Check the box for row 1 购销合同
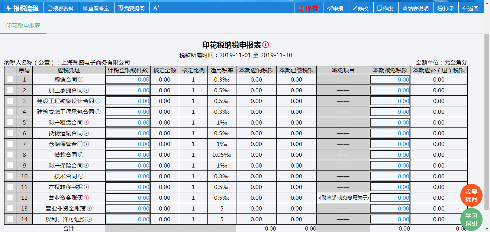This screenshot has width=490, height=232. [10, 79]
